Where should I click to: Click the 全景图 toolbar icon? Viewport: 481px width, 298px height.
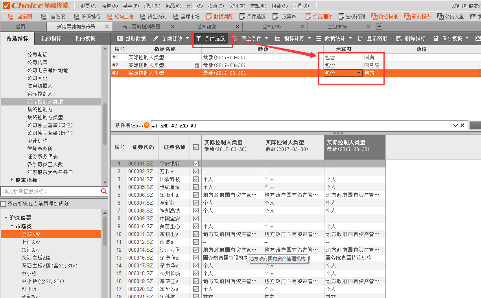(11, 16)
